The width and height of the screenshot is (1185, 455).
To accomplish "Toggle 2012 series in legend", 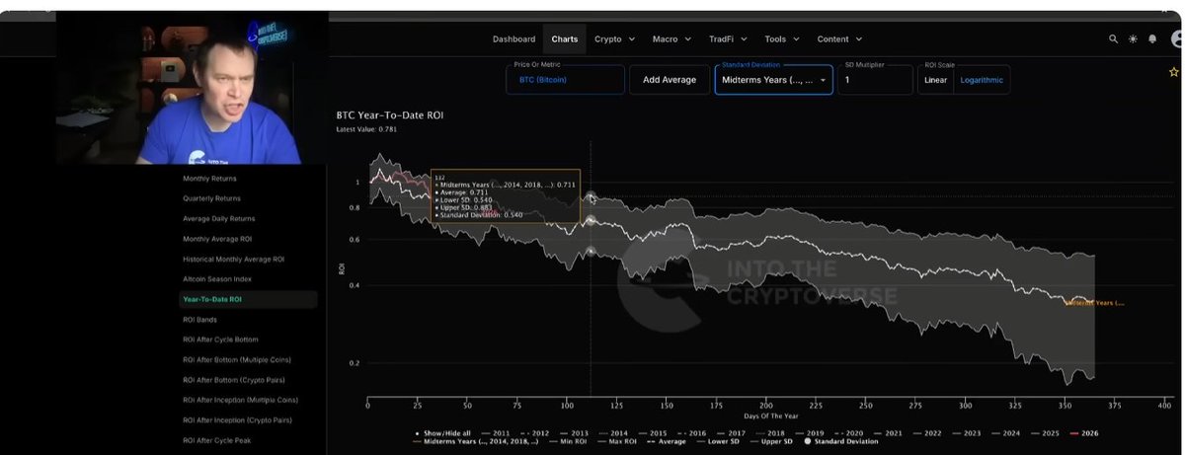I will [x=535, y=433].
